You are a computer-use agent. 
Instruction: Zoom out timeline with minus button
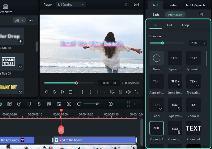79,104
